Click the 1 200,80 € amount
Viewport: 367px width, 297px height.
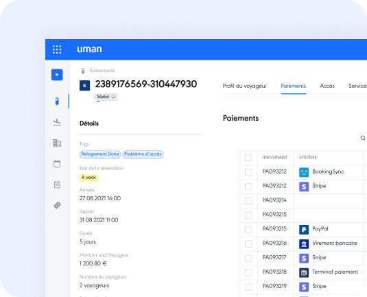tap(93, 263)
